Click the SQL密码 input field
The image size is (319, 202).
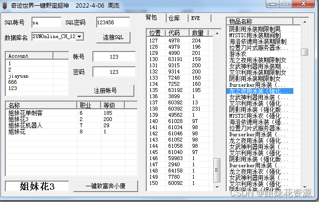[x=112, y=22]
